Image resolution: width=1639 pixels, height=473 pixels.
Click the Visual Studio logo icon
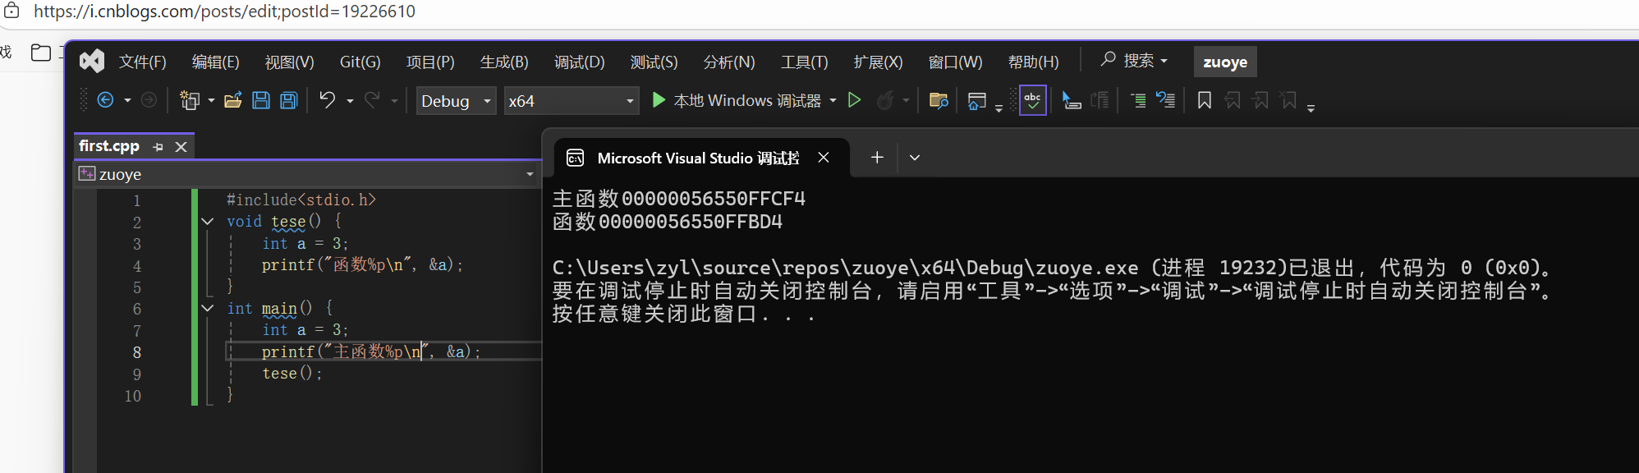pyautogui.click(x=92, y=61)
